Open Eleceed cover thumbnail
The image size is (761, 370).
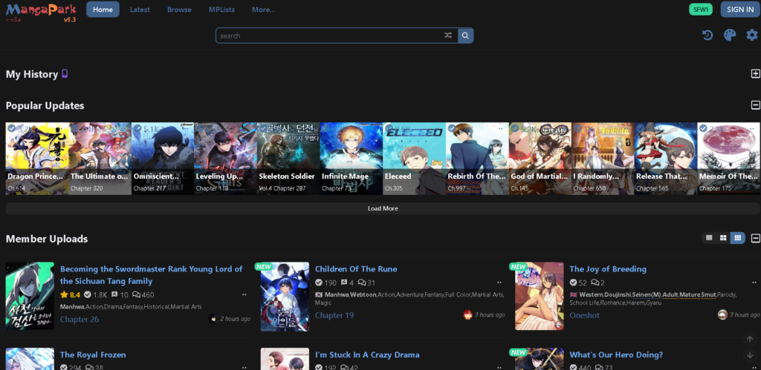pos(414,159)
